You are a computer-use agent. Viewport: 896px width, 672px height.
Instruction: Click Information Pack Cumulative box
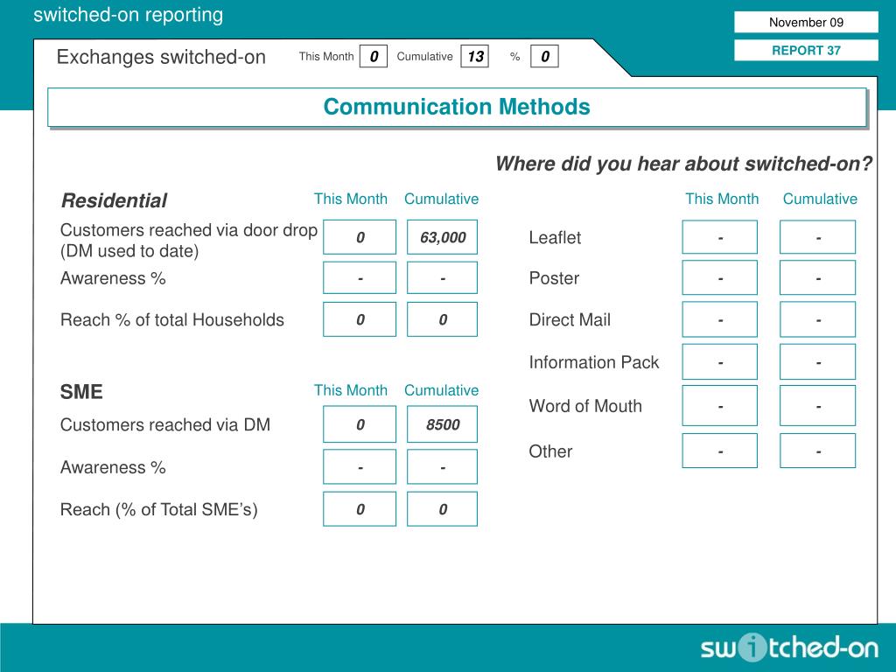[x=818, y=361]
